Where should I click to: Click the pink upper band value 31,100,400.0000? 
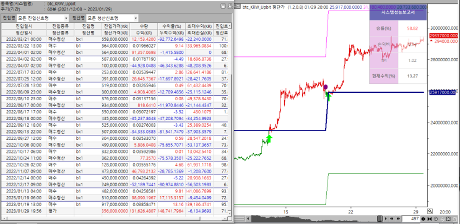pos(380,7)
